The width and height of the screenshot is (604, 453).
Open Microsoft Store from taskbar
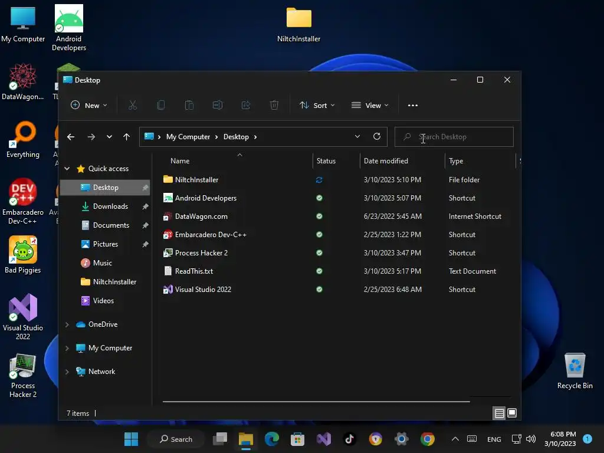click(x=297, y=439)
